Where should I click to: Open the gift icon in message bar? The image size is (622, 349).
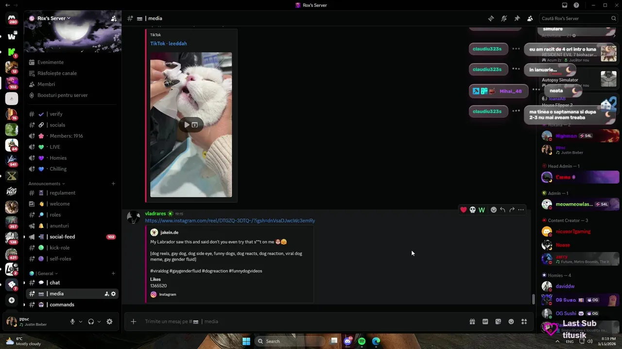472,321
